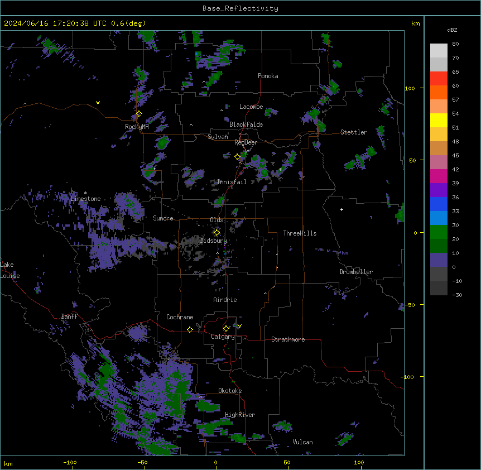
Task: Select the bright green 20-30 dBZ swatch
Action: pos(439,232)
